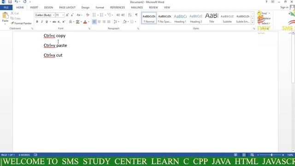Switch to the VIEW tab
295x166 pixels.
[x=167, y=7]
